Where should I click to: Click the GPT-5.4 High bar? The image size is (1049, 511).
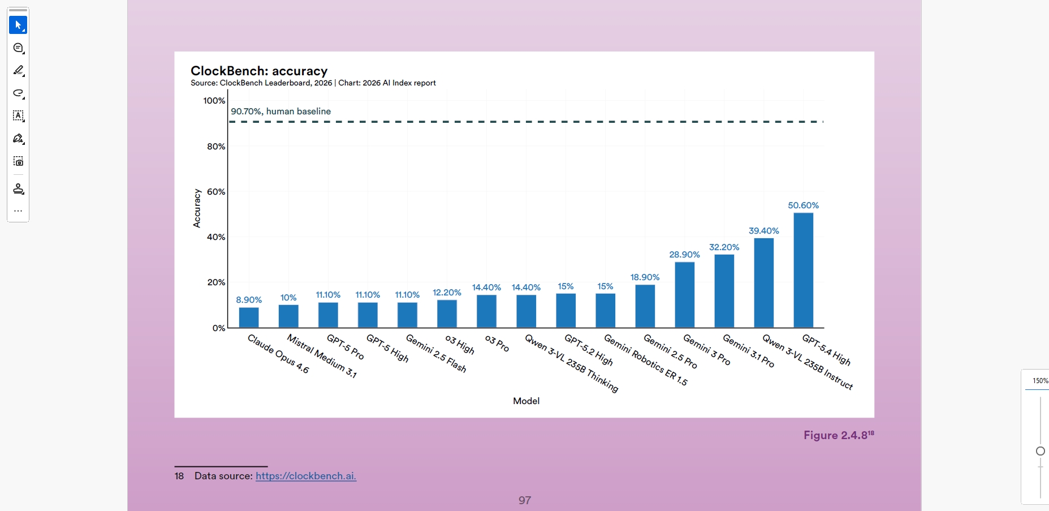(x=803, y=270)
